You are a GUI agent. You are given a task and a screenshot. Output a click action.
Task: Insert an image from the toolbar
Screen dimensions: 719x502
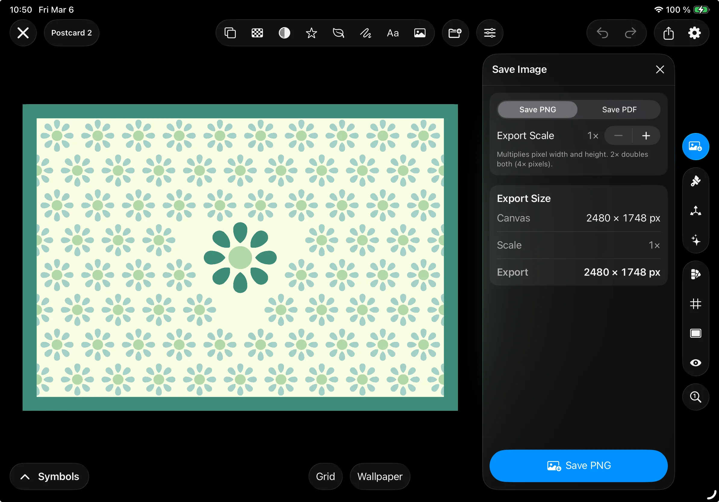420,33
